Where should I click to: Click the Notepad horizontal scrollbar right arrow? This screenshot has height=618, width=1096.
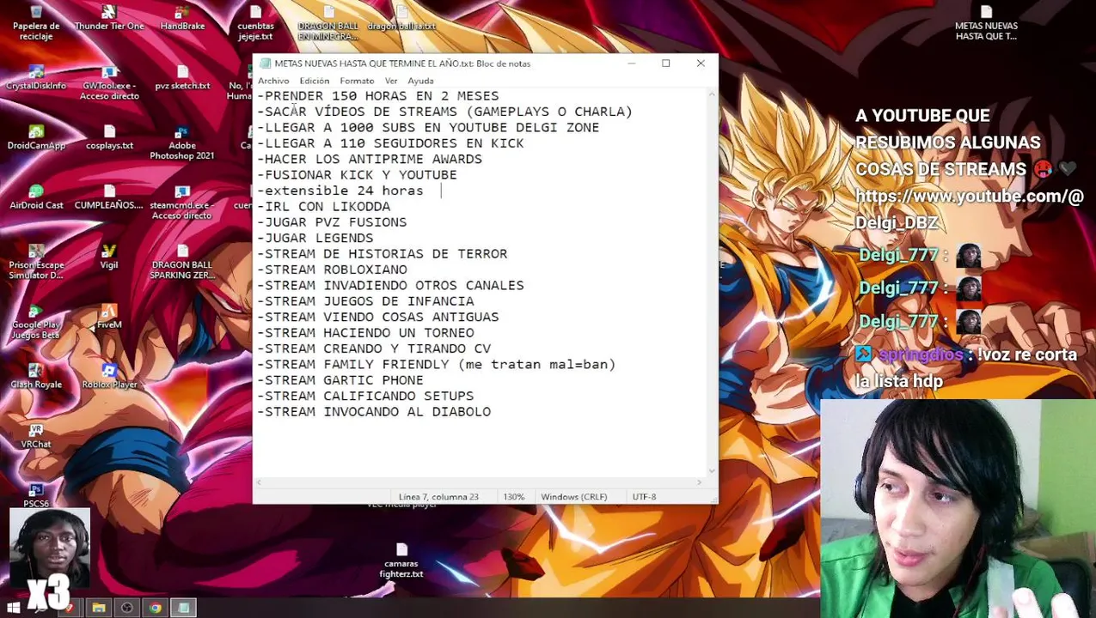701,482
